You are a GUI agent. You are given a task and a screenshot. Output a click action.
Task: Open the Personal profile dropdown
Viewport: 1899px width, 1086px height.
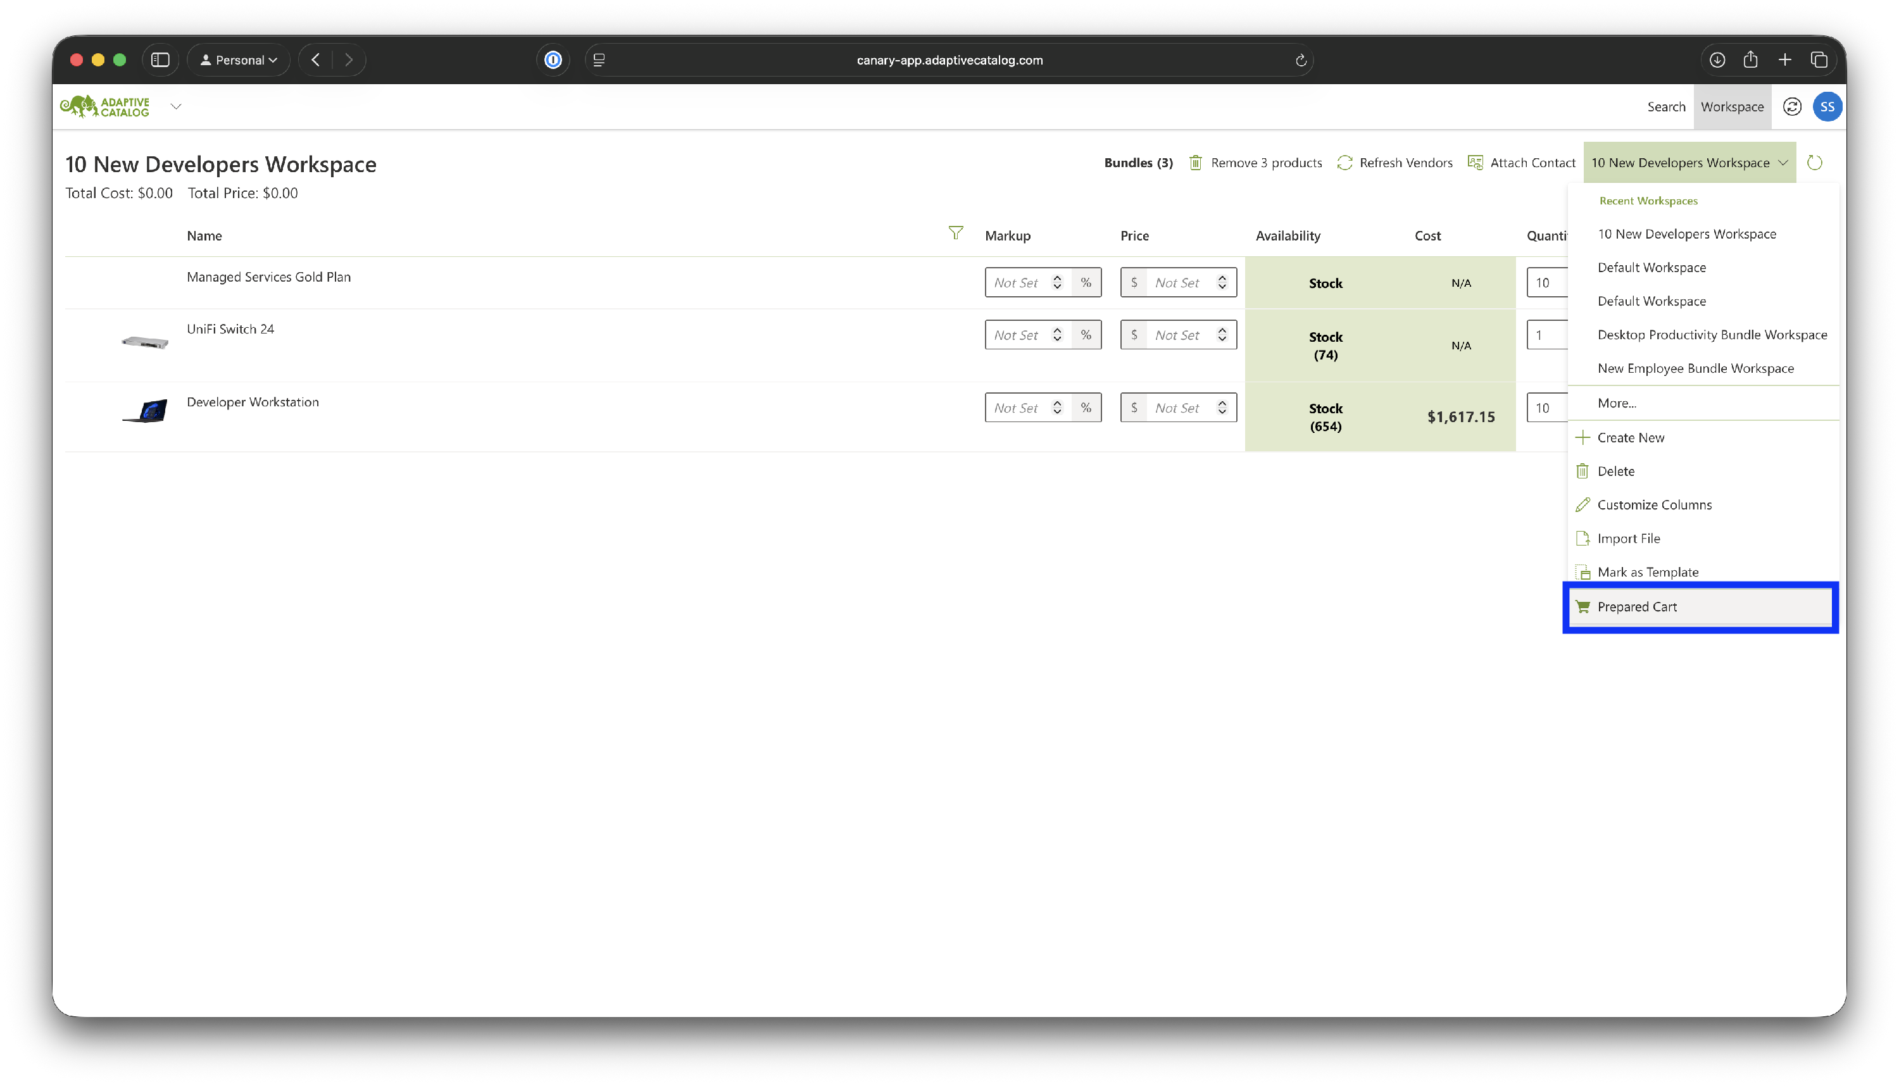239,60
